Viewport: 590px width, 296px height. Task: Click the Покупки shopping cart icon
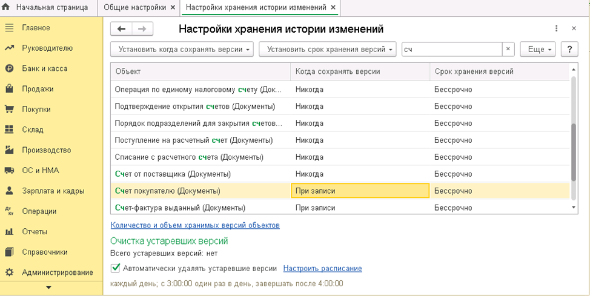[x=9, y=110]
